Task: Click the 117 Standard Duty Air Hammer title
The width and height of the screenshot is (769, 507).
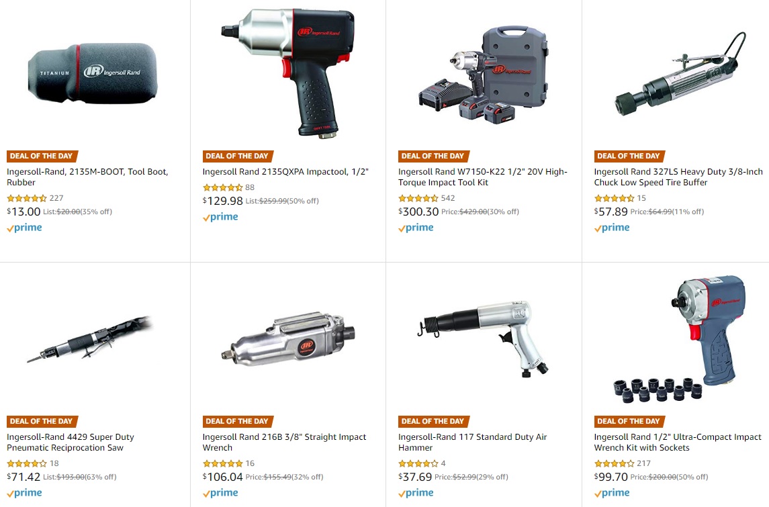Action: pyautogui.click(x=472, y=443)
